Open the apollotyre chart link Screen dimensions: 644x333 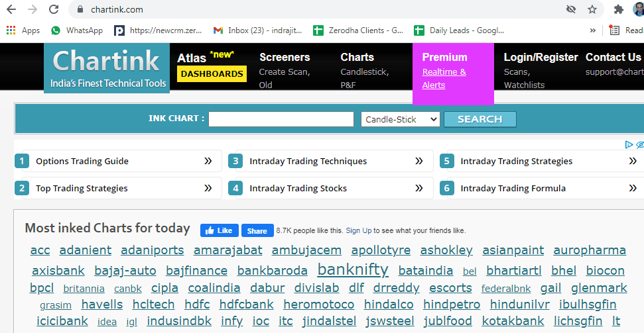(381, 250)
